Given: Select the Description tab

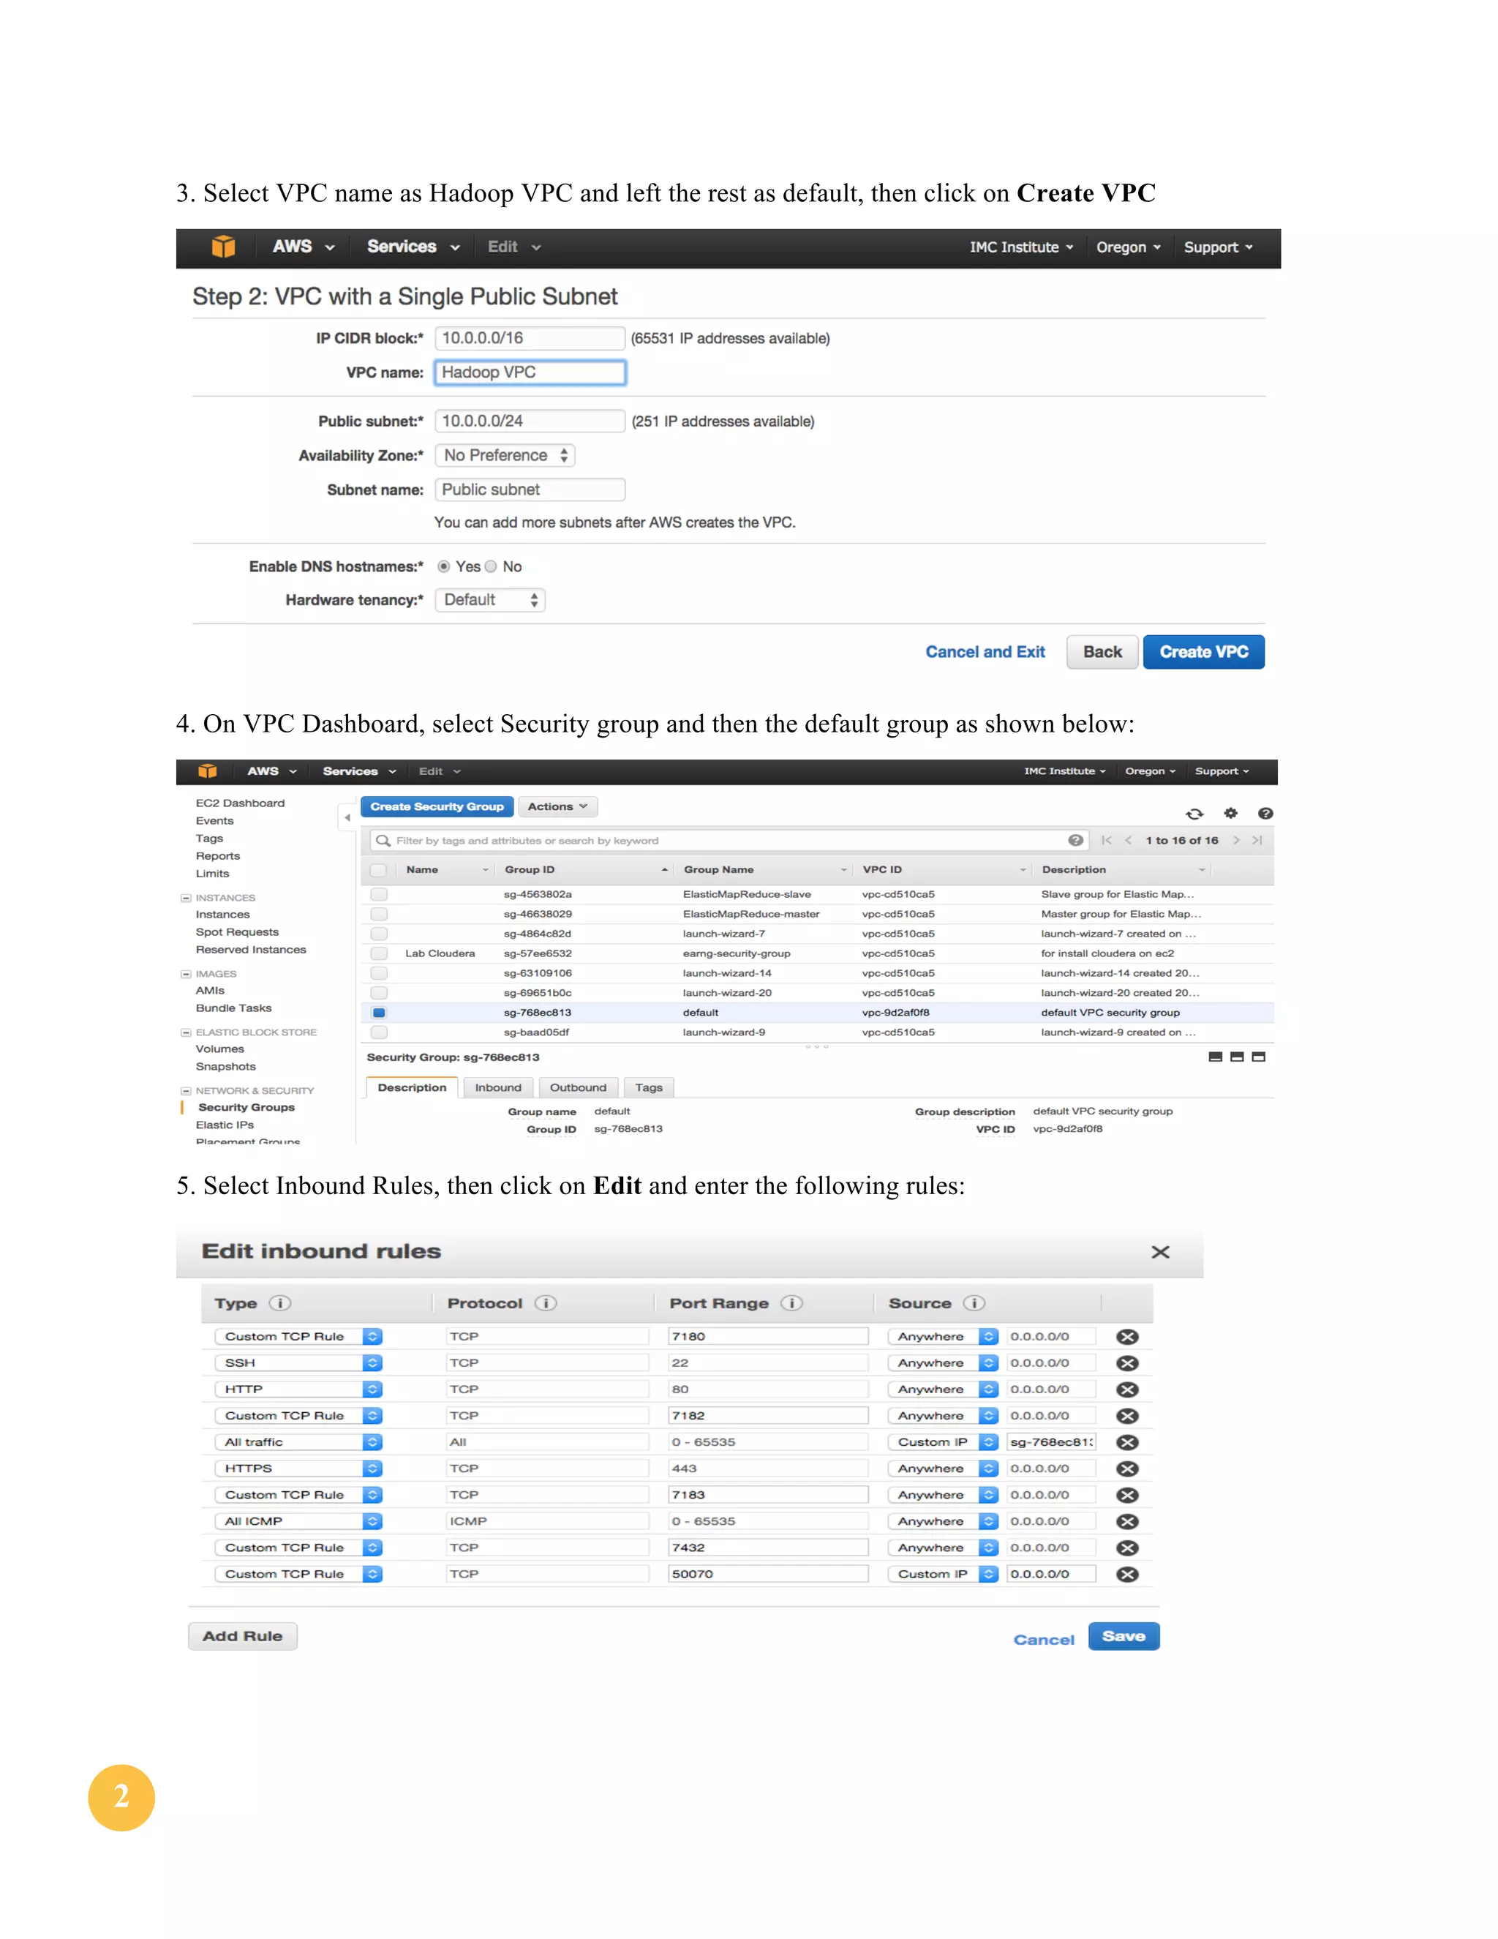Looking at the screenshot, I should [x=412, y=1087].
